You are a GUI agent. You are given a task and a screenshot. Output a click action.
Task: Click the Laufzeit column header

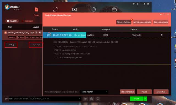point(36,27)
